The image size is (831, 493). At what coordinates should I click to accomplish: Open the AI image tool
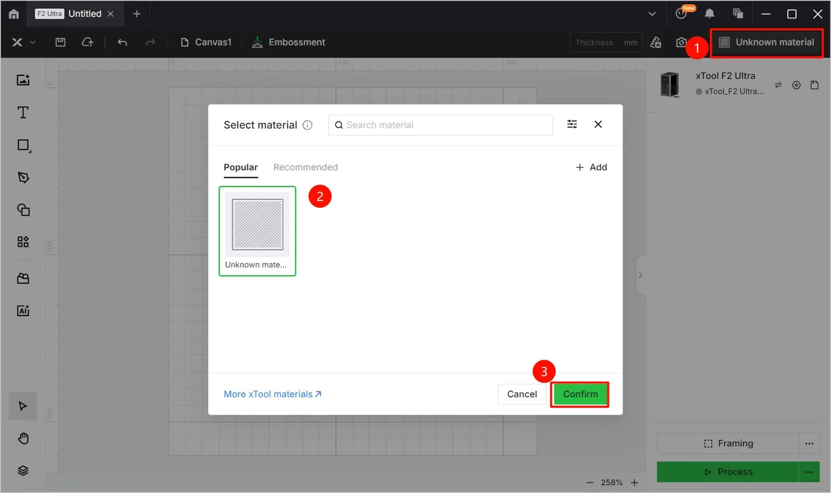pos(23,310)
